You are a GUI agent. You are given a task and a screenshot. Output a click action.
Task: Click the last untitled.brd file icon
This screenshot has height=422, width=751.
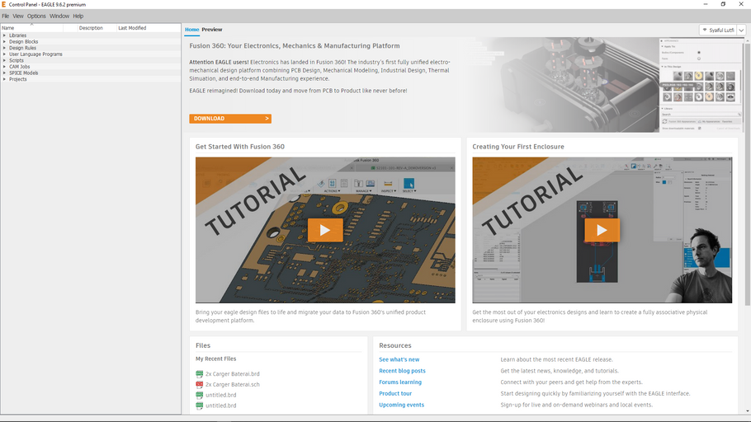click(x=200, y=406)
